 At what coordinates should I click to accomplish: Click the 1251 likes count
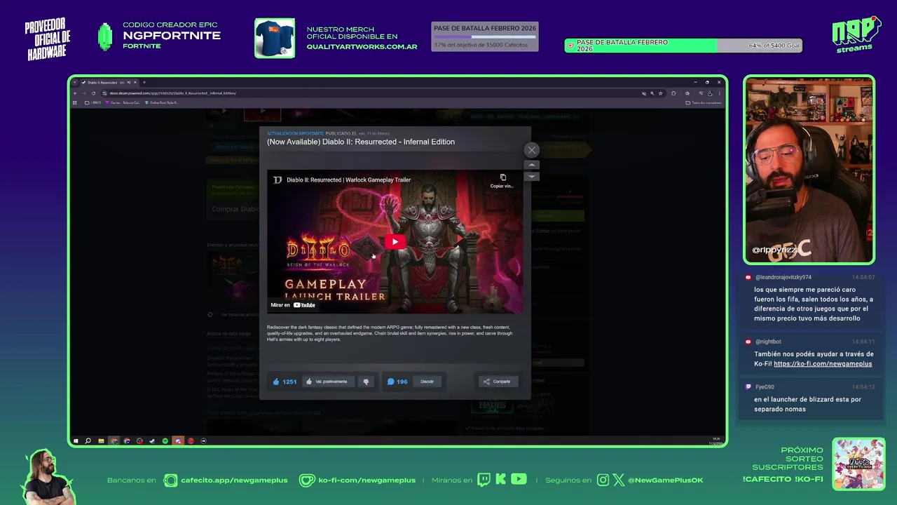[x=285, y=382]
